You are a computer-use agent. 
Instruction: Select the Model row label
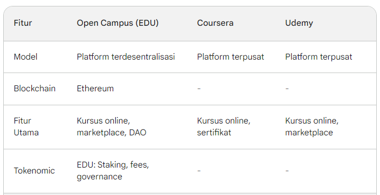(x=25, y=57)
